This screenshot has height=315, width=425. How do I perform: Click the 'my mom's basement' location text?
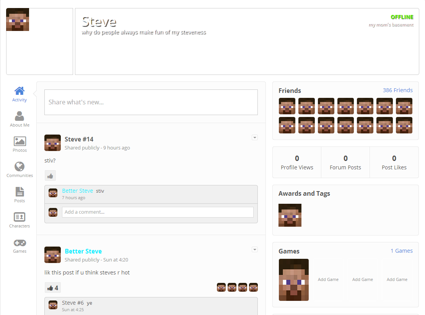point(391,24)
